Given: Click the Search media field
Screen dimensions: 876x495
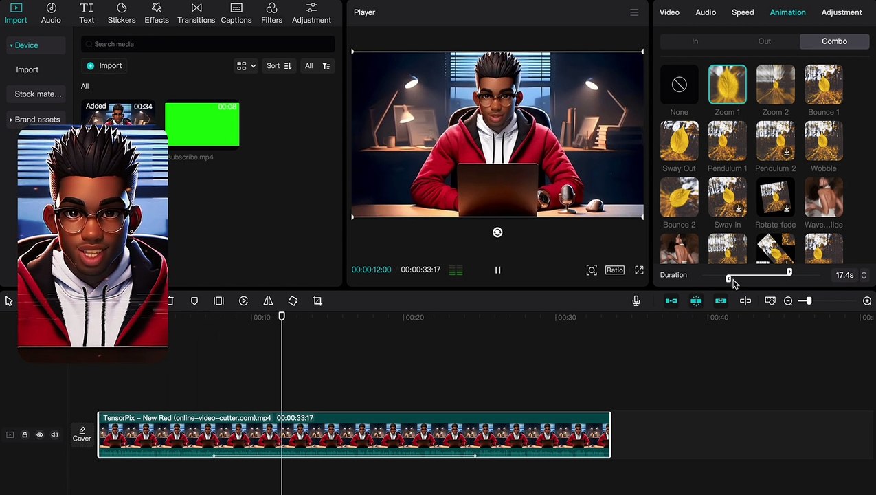Looking at the screenshot, I should tap(207, 44).
